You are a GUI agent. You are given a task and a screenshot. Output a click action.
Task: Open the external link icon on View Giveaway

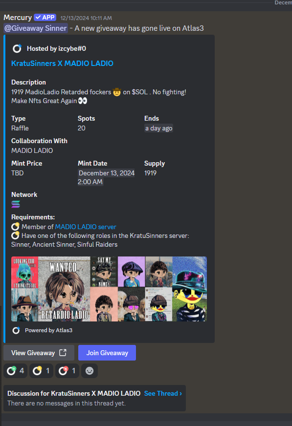(x=63, y=353)
